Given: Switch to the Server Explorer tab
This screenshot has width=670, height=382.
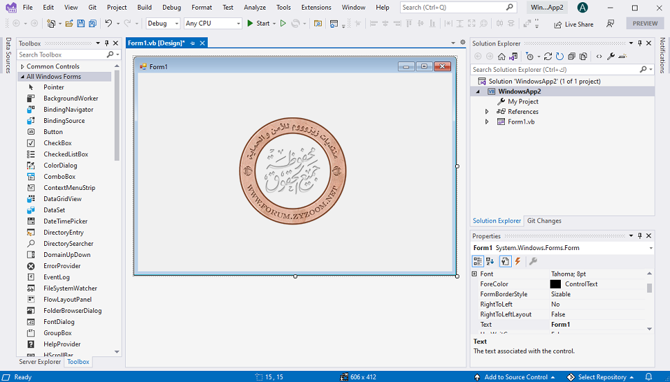Looking at the screenshot, I should point(40,361).
